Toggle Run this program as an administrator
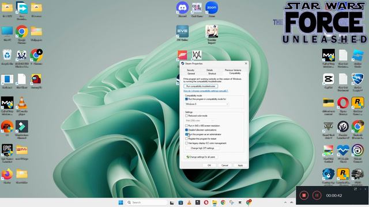The height and width of the screenshot is (207, 369). point(186,135)
